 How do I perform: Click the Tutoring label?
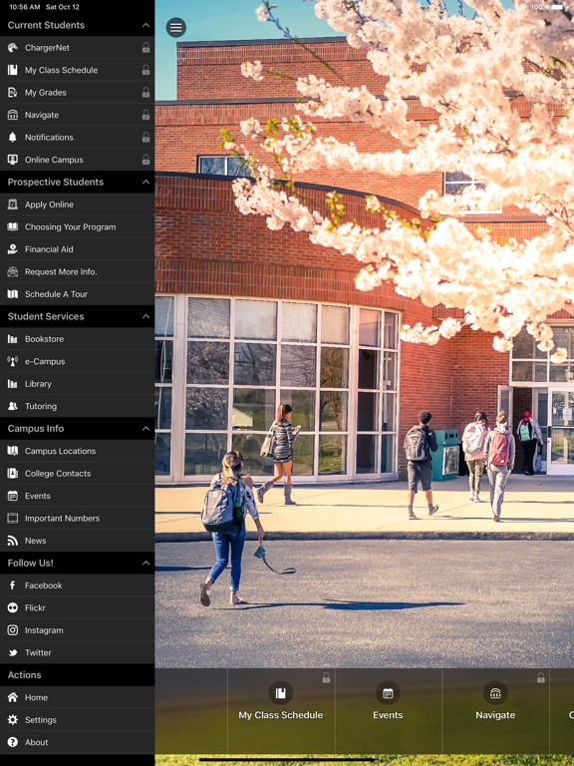coord(41,407)
